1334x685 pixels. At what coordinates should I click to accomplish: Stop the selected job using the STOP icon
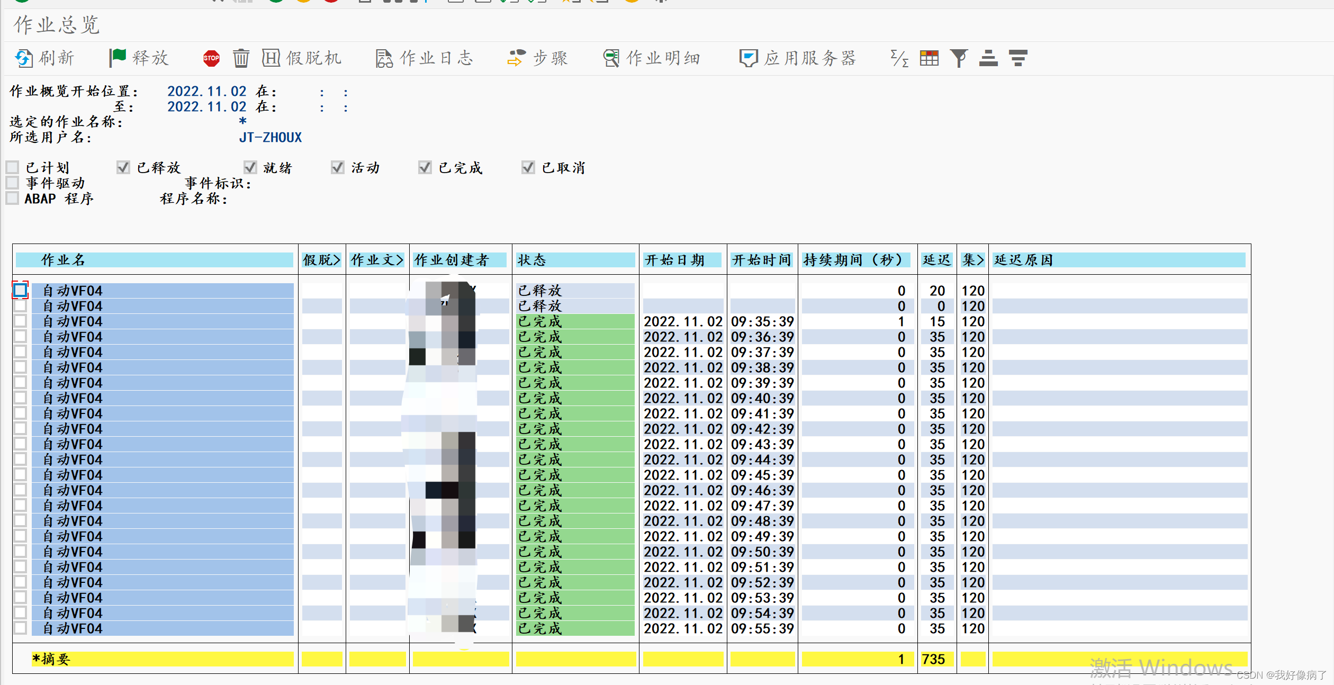pos(211,58)
